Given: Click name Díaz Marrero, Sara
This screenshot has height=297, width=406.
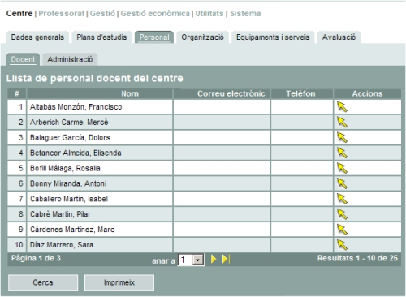Looking at the screenshot, I should coord(62,245).
